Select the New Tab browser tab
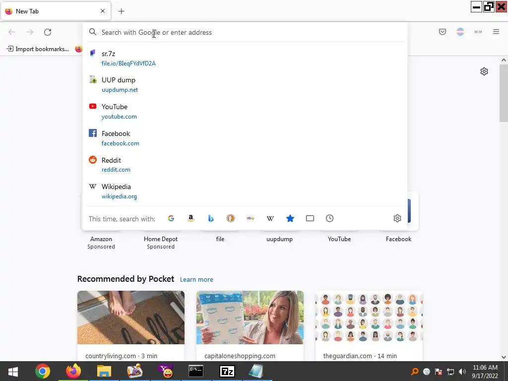The height and width of the screenshot is (381, 508). click(56, 11)
